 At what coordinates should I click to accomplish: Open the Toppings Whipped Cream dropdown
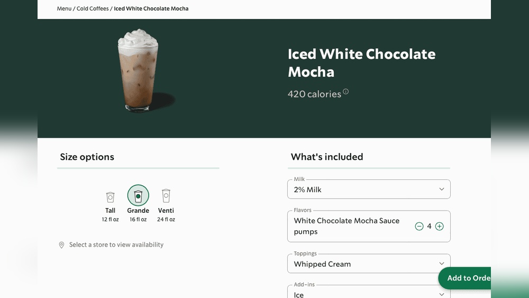[369, 264]
